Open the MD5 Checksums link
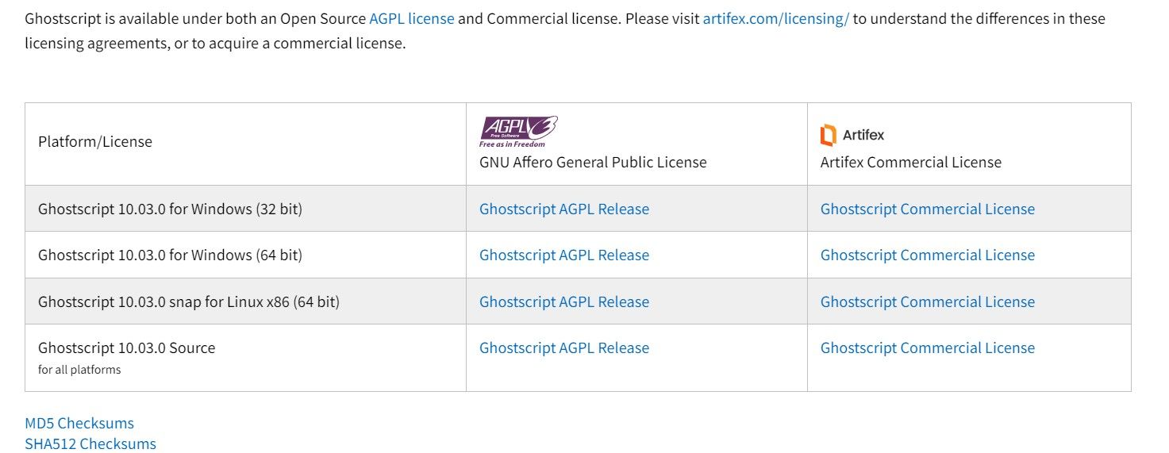This screenshot has height=453, width=1169. click(x=79, y=424)
